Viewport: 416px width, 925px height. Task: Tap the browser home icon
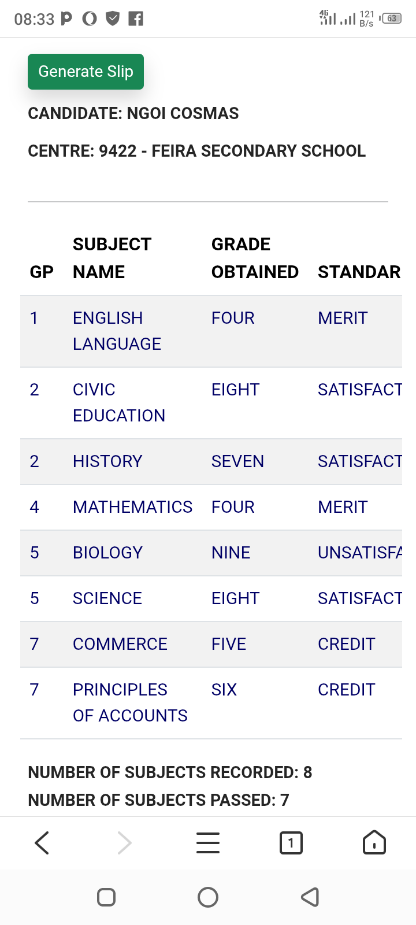pyautogui.click(x=374, y=843)
